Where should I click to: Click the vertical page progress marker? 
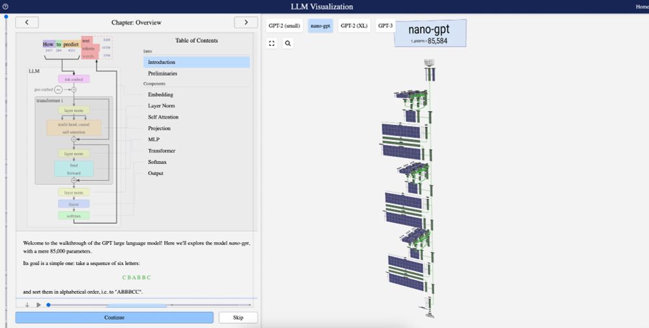tap(6, 17)
